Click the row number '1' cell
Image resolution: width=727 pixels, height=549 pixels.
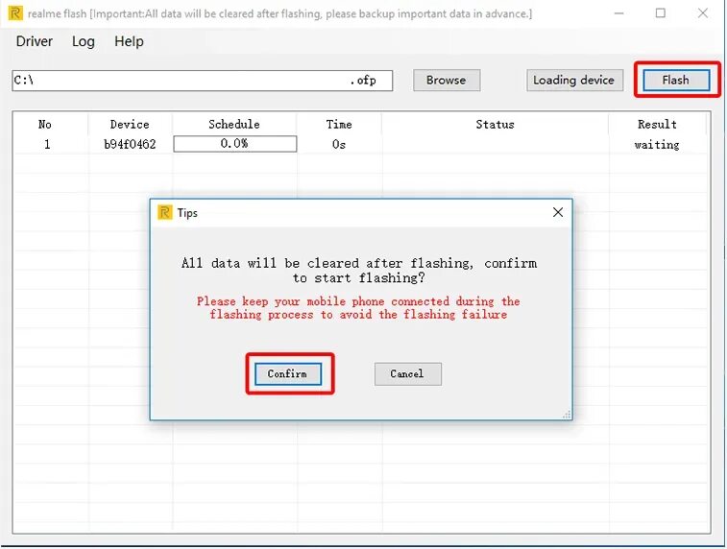[47, 144]
